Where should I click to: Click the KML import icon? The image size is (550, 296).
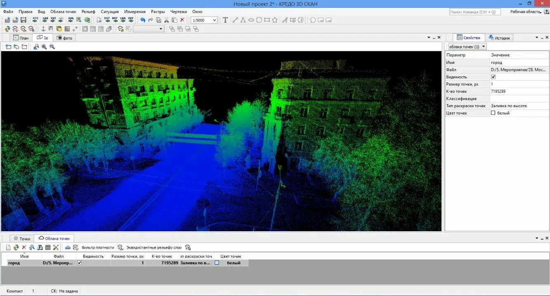pos(70,19)
